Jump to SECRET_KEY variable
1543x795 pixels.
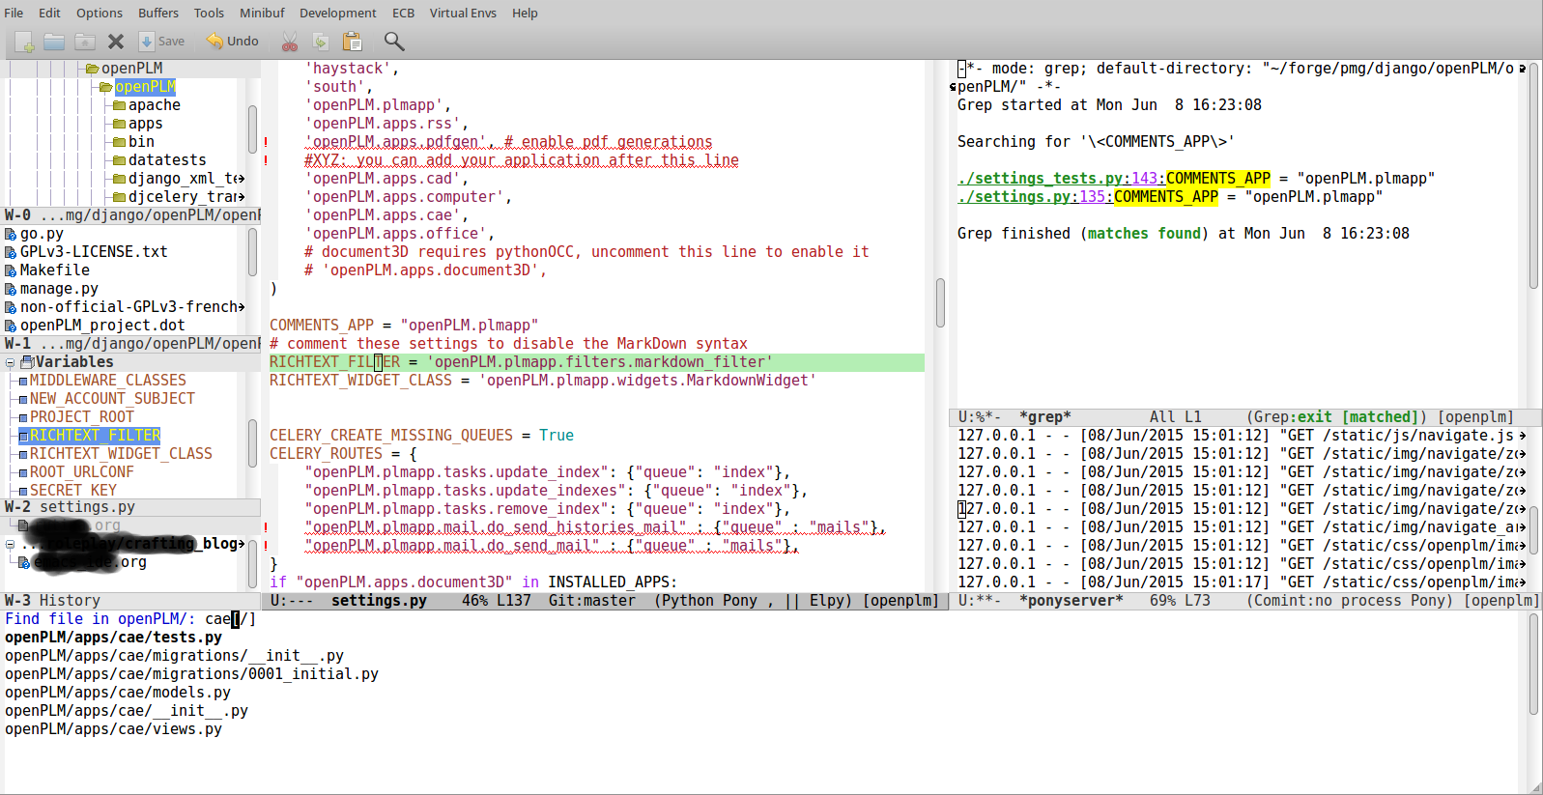tap(72, 491)
